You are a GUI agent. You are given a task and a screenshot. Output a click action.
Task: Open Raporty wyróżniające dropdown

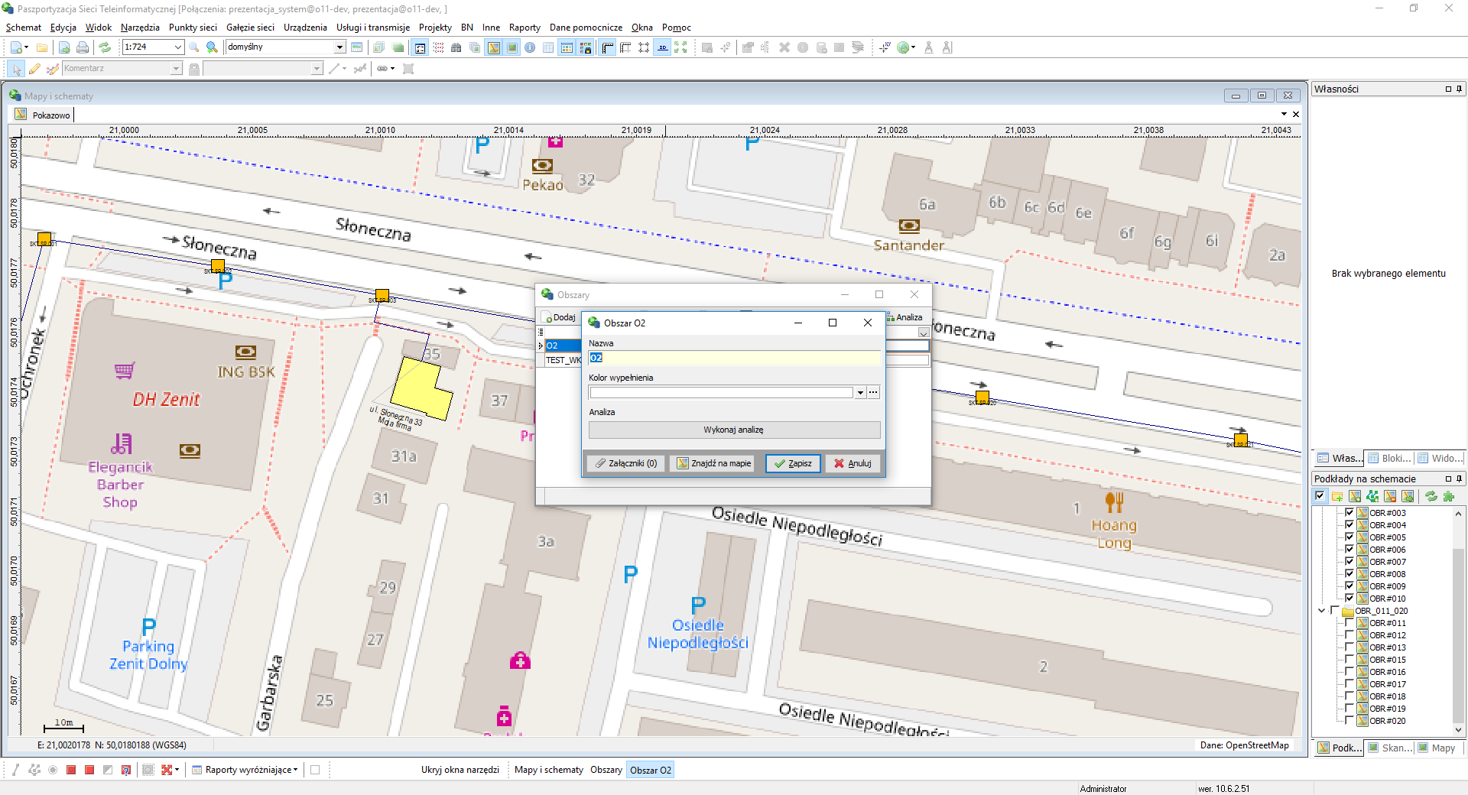(295, 770)
